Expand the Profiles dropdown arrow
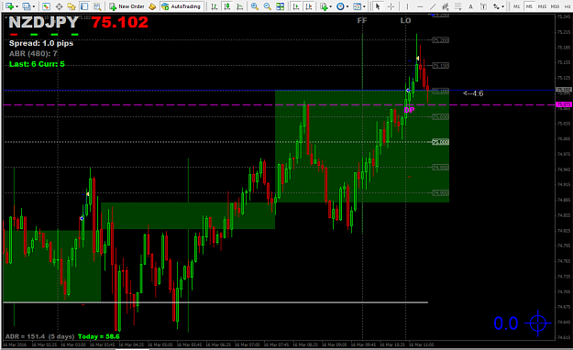 click(x=34, y=6)
